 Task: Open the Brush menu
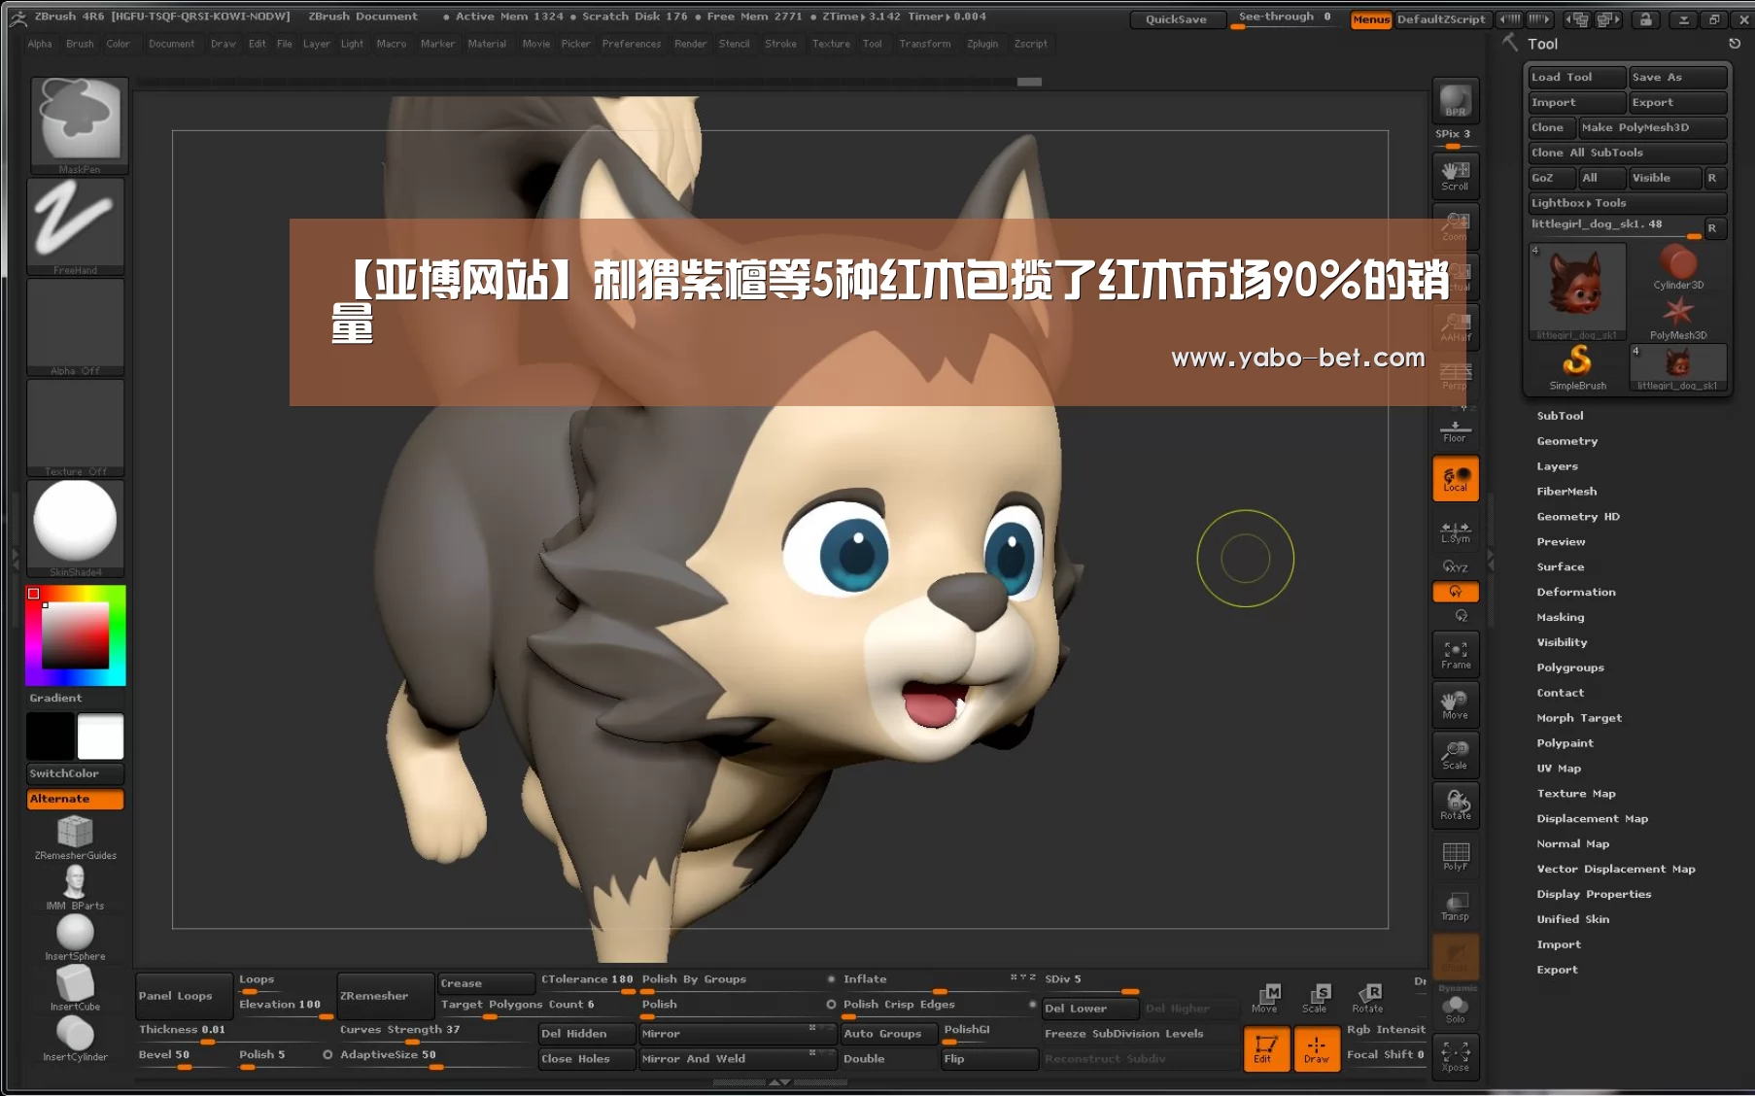coord(80,44)
